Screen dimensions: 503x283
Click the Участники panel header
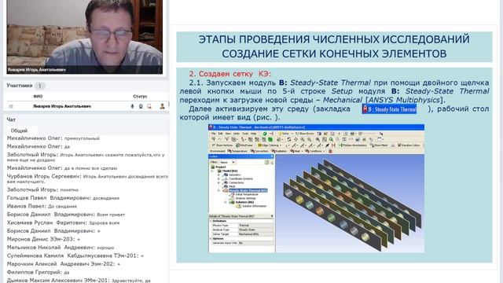point(20,86)
